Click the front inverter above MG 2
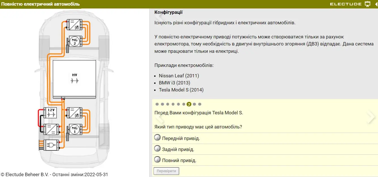The width and height of the screenshot is (378, 177). 75,25
